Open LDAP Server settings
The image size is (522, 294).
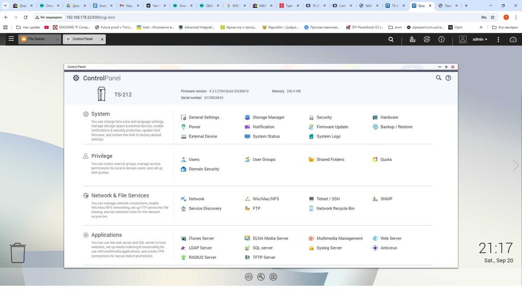point(196,248)
